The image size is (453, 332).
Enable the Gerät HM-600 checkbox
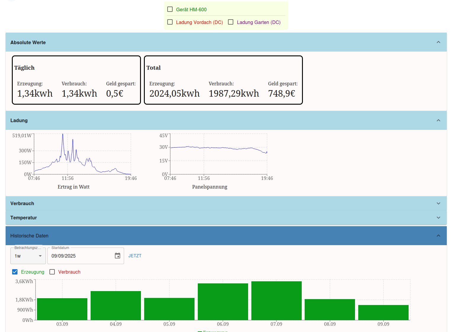(170, 9)
